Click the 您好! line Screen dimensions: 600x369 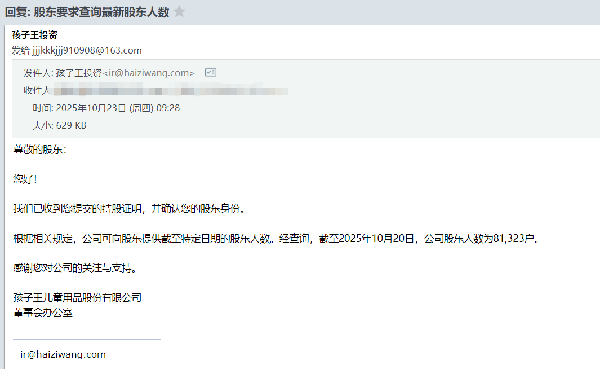[25, 179]
